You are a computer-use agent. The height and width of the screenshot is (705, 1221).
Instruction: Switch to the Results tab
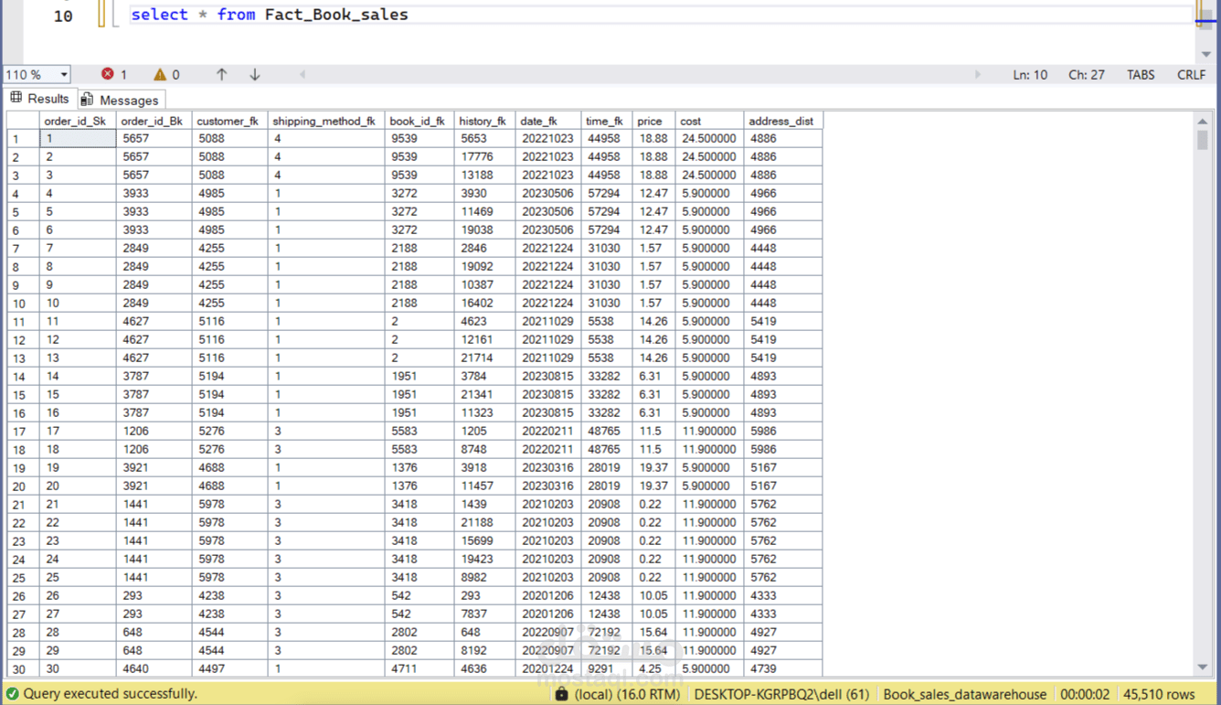point(39,99)
